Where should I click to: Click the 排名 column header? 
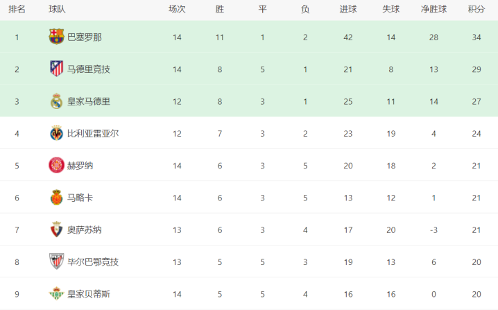[x=17, y=9]
